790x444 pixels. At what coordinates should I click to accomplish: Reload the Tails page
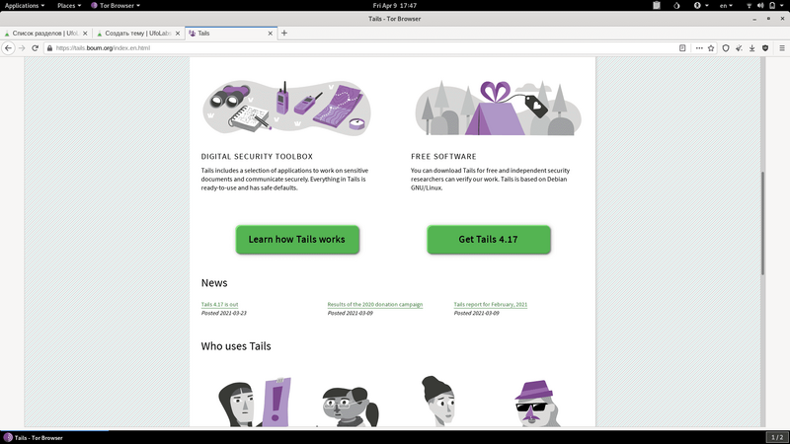pyautogui.click(x=35, y=47)
